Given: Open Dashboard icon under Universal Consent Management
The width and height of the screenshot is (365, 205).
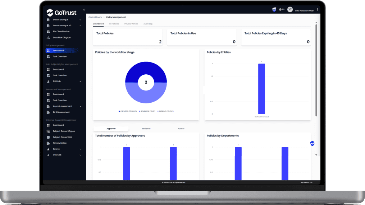Looking at the screenshot, I should [48, 125].
